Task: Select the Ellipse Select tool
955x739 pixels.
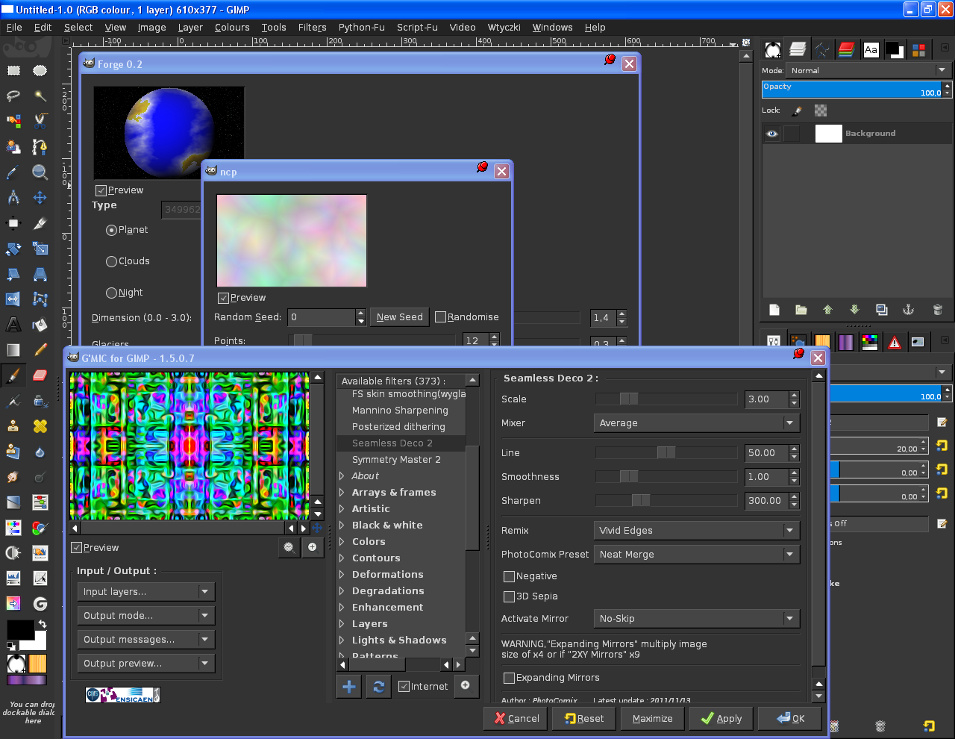Action: coord(40,71)
